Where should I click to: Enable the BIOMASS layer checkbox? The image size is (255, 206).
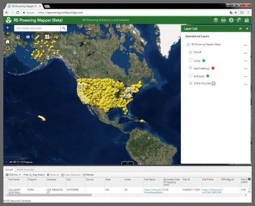coord(191,76)
